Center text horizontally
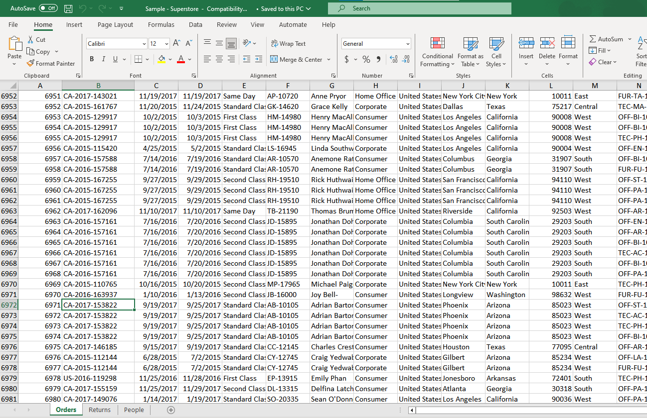This screenshot has height=418, width=647. tap(219, 59)
